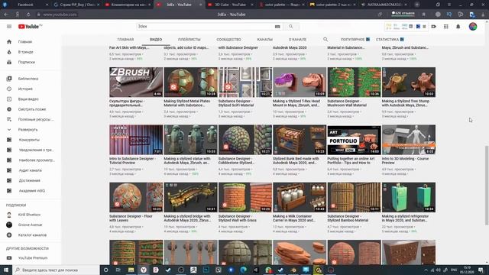Open a new browser tab

[x=417, y=5]
